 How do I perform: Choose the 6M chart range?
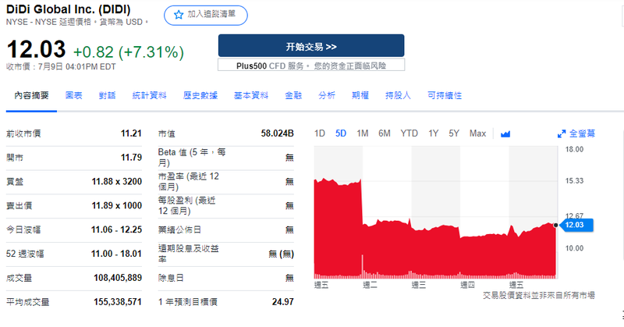pos(385,133)
